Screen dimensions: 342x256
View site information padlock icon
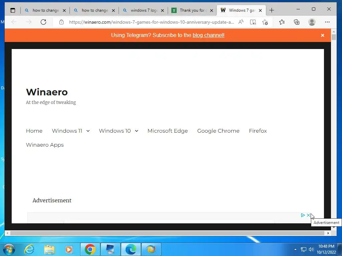pyautogui.click(x=61, y=22)
